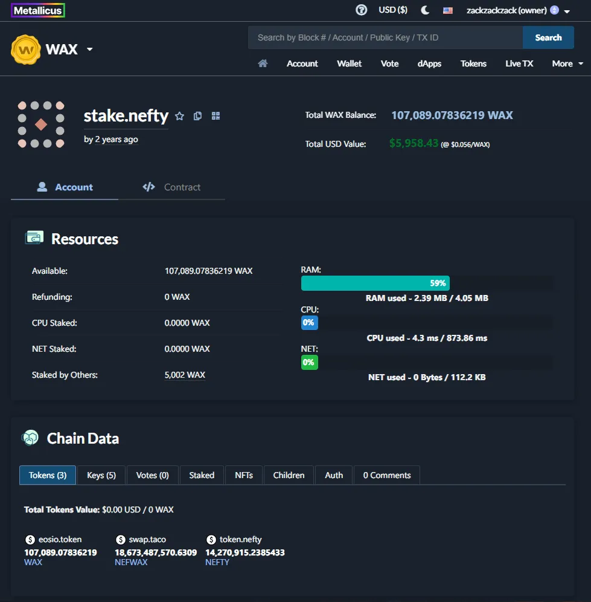Open the Live TX menu item

(519, 63)
